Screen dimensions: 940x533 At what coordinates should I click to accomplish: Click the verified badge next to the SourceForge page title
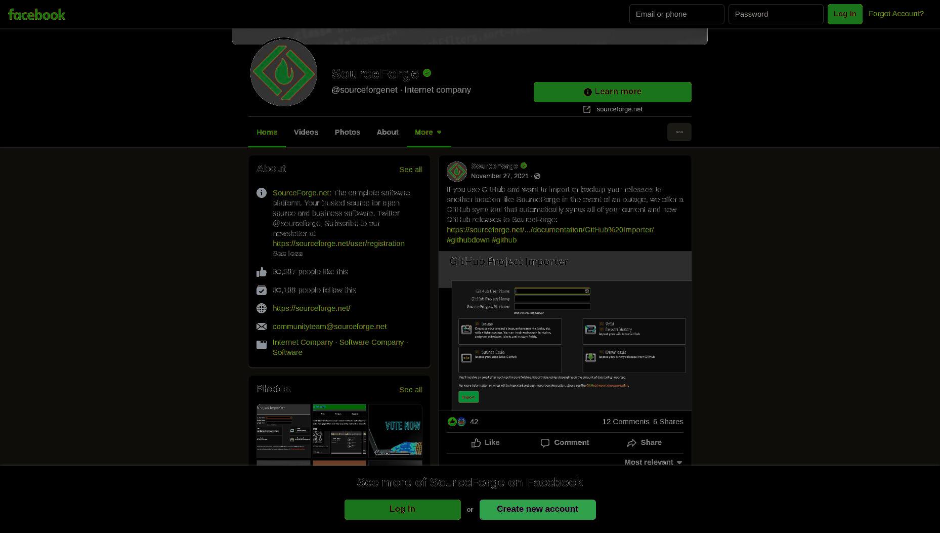pyautogui.click(x=427, y=73)
